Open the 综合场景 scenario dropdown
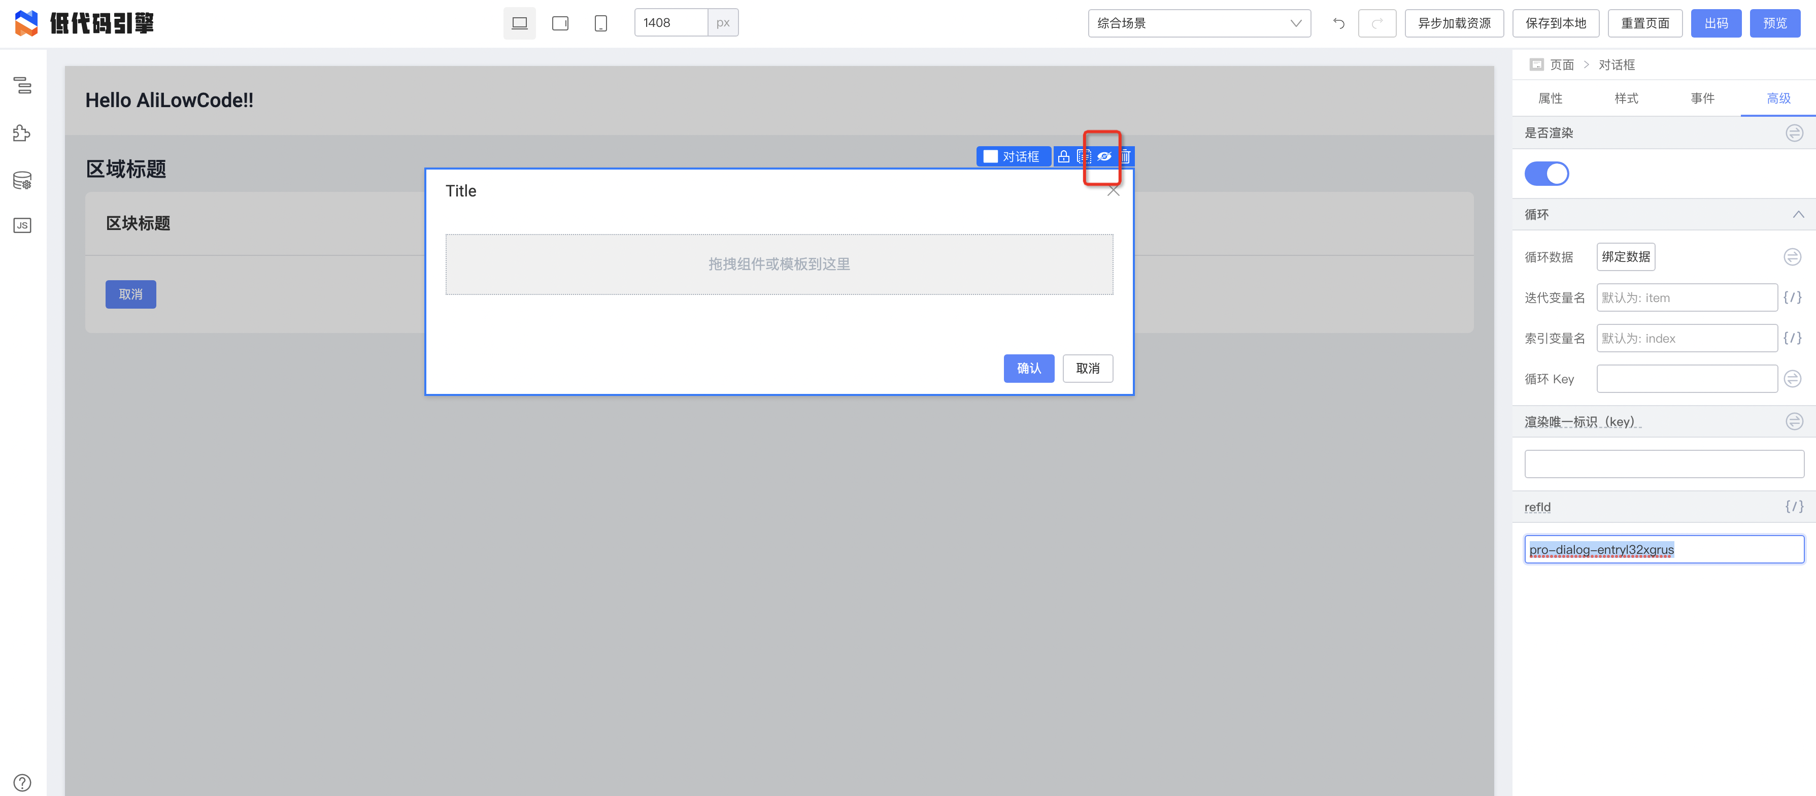Viewport: 1816px width, 796px height. tap(1198, 23)
